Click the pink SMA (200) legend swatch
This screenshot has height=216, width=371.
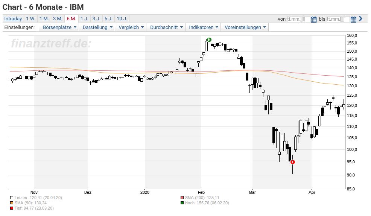(x=182, y=198)
